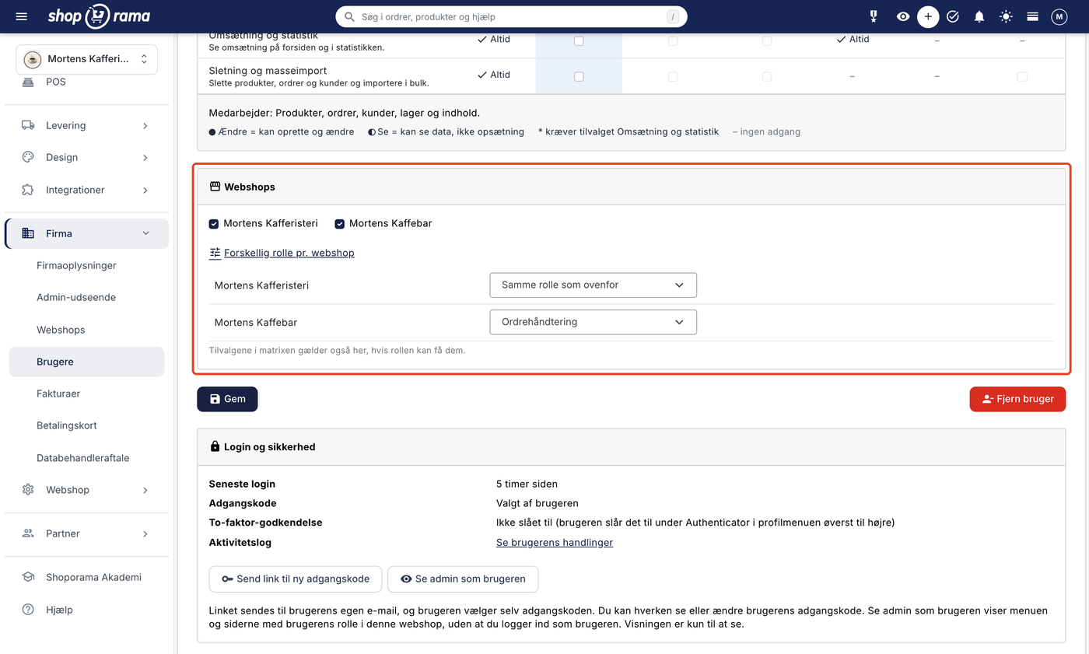Click the Shoporama logo
Screen dimensions: 1089x654
point(99,16)
